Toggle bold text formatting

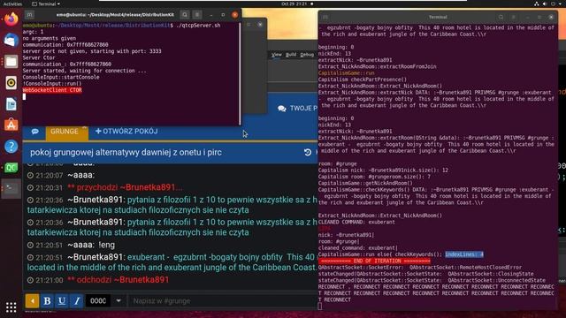47,300
